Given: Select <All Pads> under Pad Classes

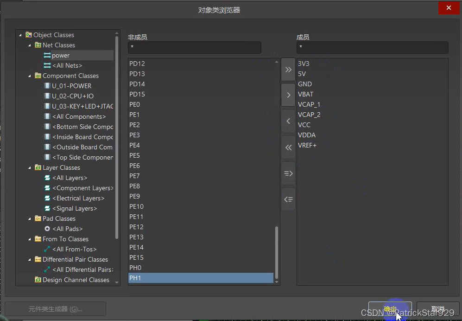Looking at the screenshot, I should [x=67, y=229].
